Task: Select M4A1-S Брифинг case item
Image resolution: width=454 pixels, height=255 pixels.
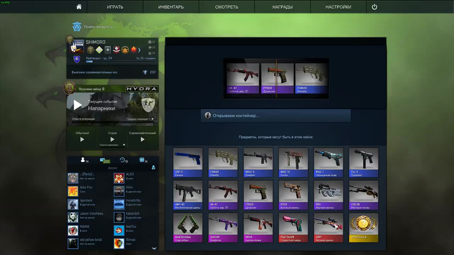Action: click(258, 162)
